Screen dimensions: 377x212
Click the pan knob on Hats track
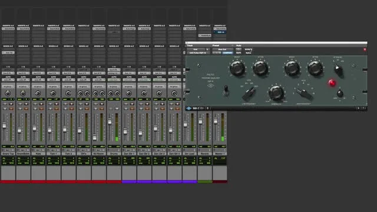38,93
